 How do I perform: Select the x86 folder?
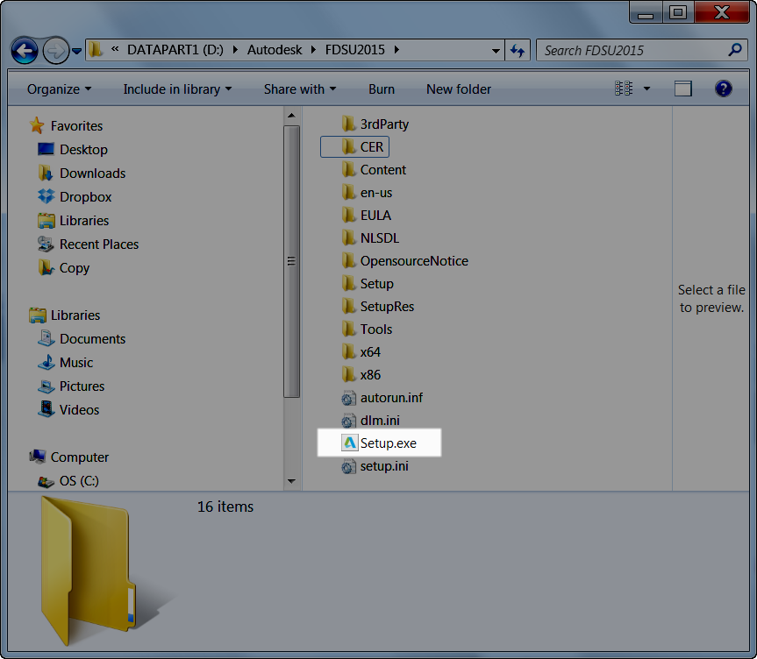click(x=361, y=375)
